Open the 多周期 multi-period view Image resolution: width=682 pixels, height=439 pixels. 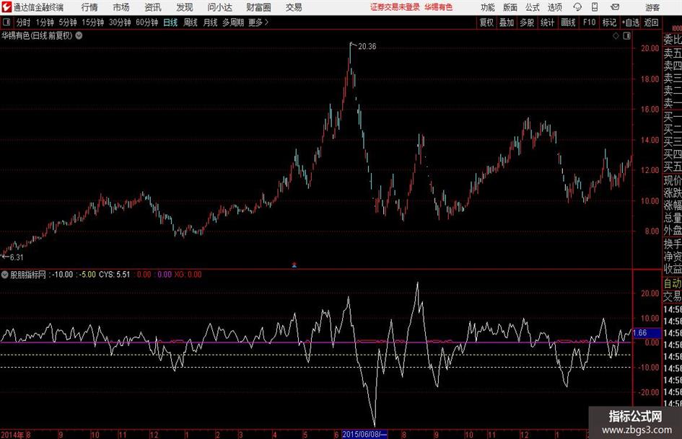click(x=233, y=22)
